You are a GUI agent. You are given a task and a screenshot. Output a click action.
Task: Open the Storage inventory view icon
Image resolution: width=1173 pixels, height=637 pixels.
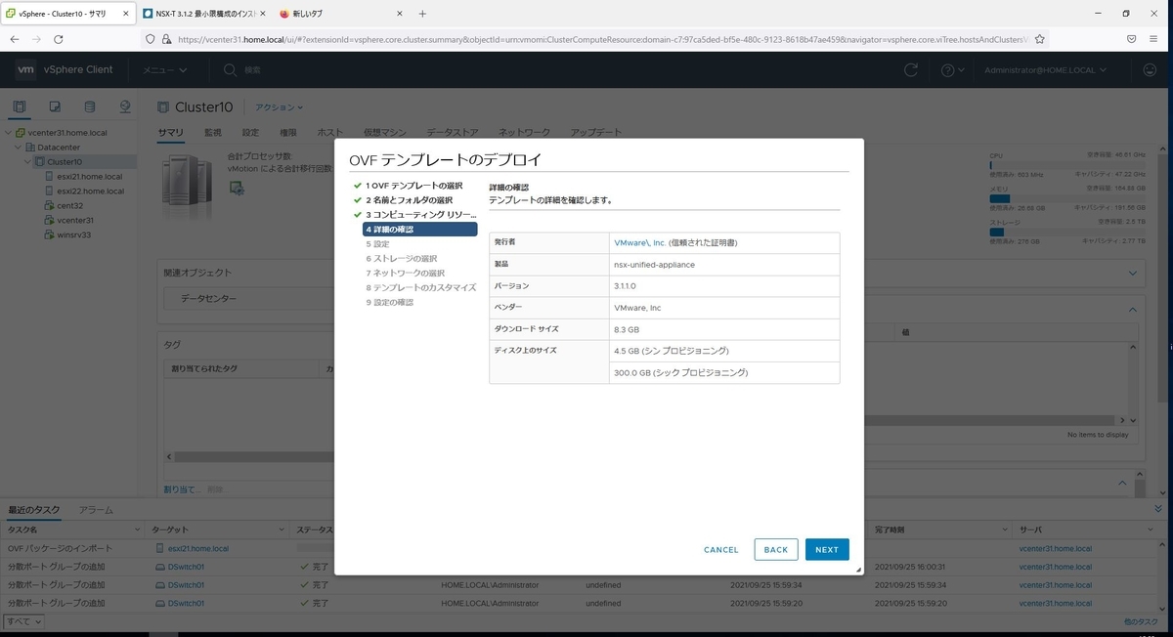(90, 106)
